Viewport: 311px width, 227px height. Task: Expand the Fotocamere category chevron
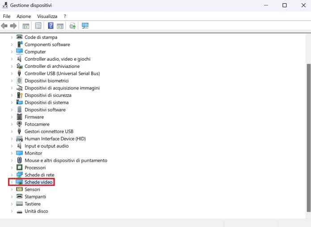(12, 124)
